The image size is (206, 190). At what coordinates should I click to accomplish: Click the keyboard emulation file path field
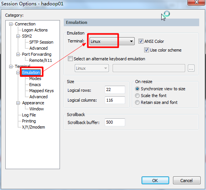149,68
